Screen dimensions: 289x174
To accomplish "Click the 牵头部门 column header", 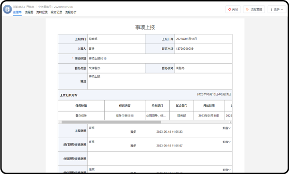I will [157, 106].
